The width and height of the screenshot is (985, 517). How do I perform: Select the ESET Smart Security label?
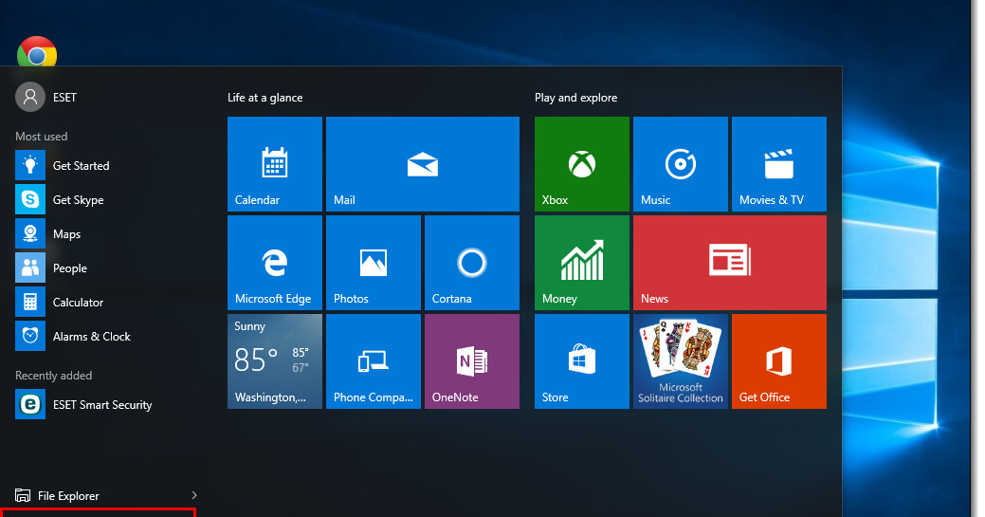(102, 405)
